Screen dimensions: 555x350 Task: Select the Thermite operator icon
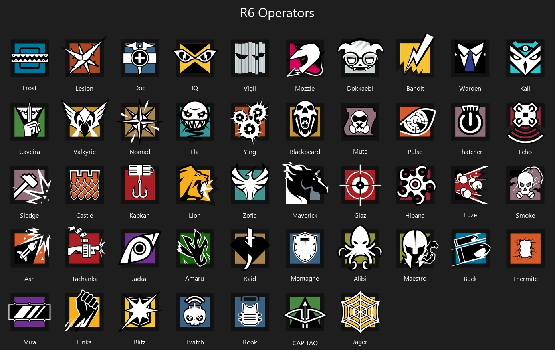525,248
